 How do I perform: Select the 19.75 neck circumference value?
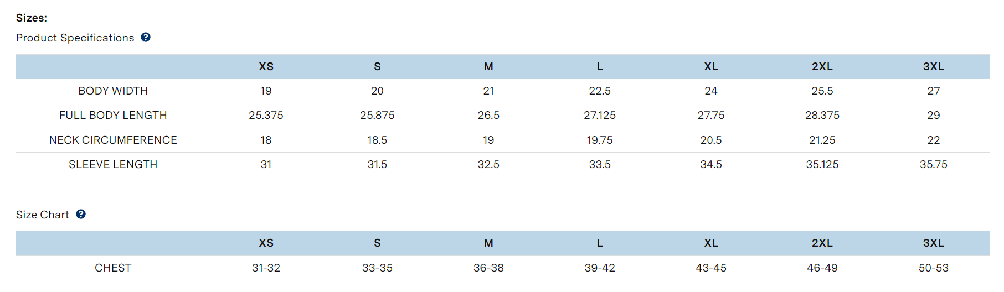(x=600, y=140)
